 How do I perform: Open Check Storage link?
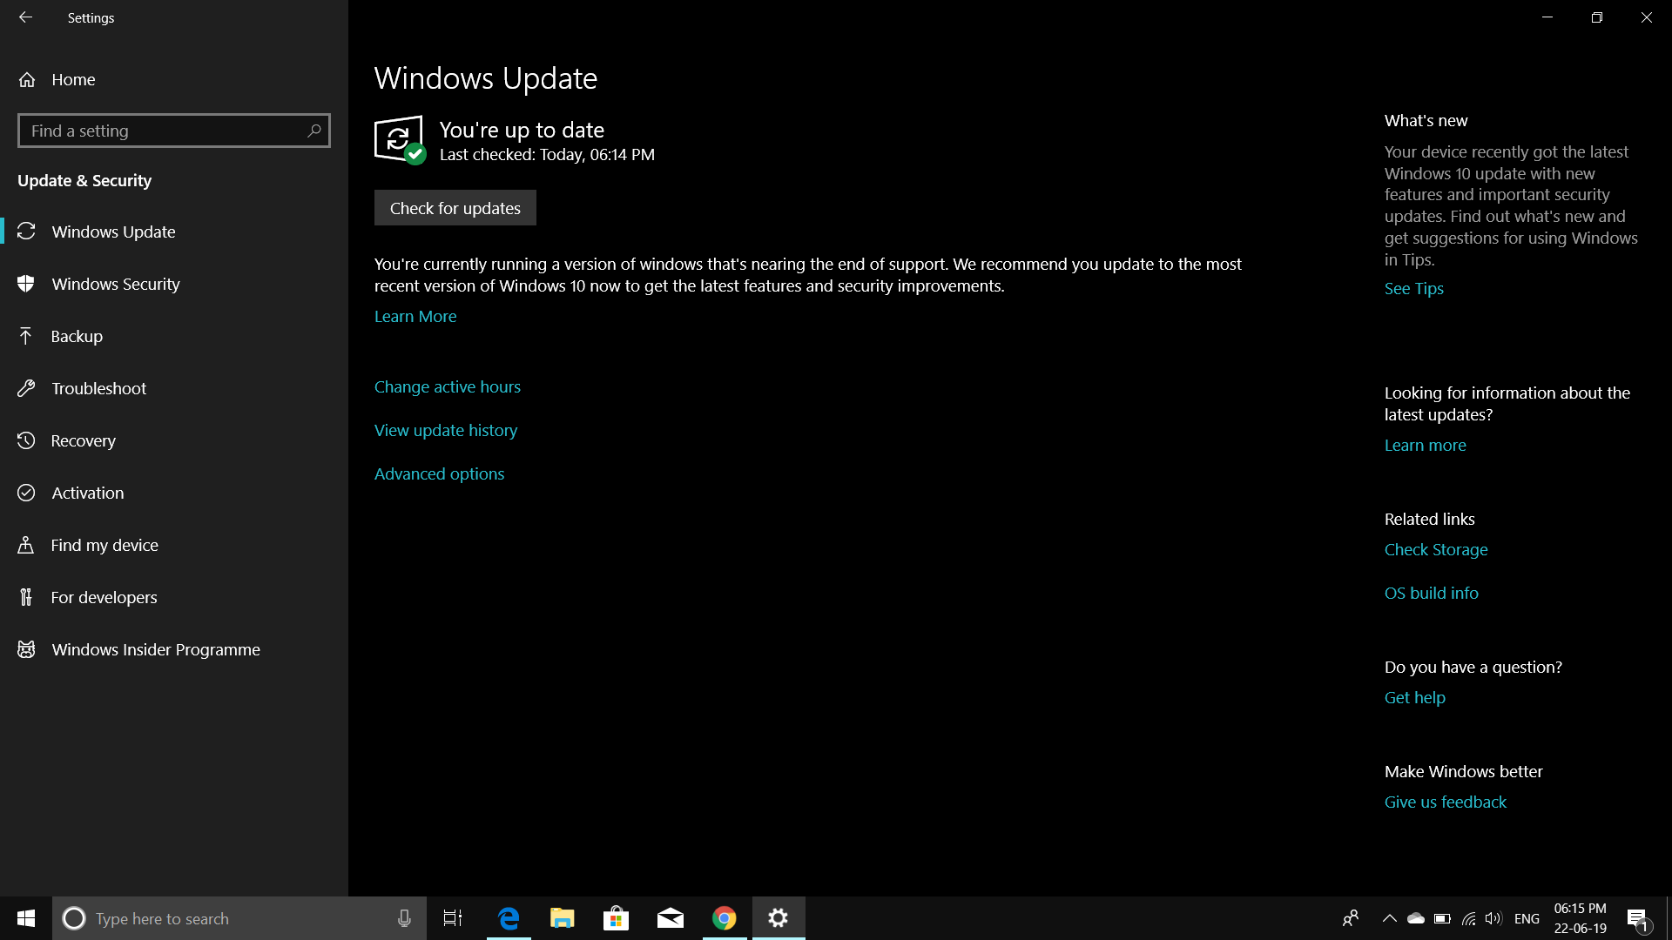1436,550
